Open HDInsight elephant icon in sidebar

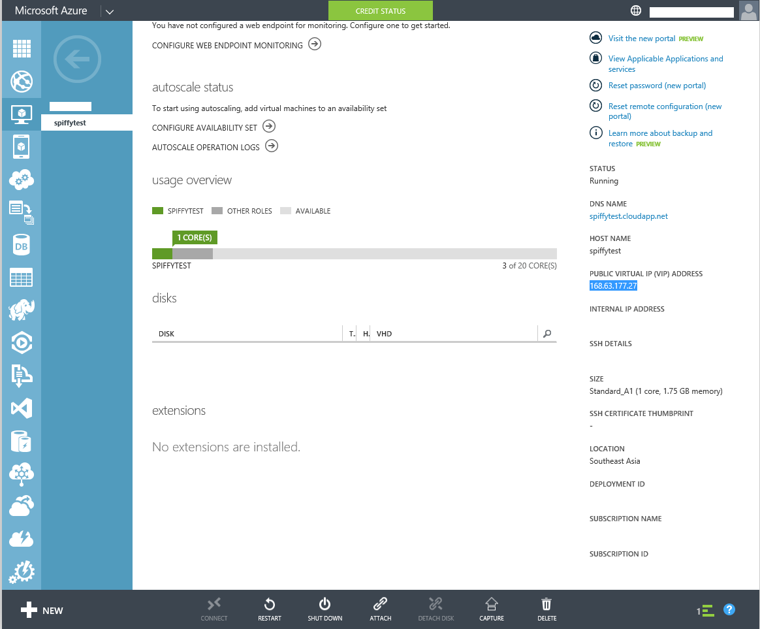(x=22, y=310)
